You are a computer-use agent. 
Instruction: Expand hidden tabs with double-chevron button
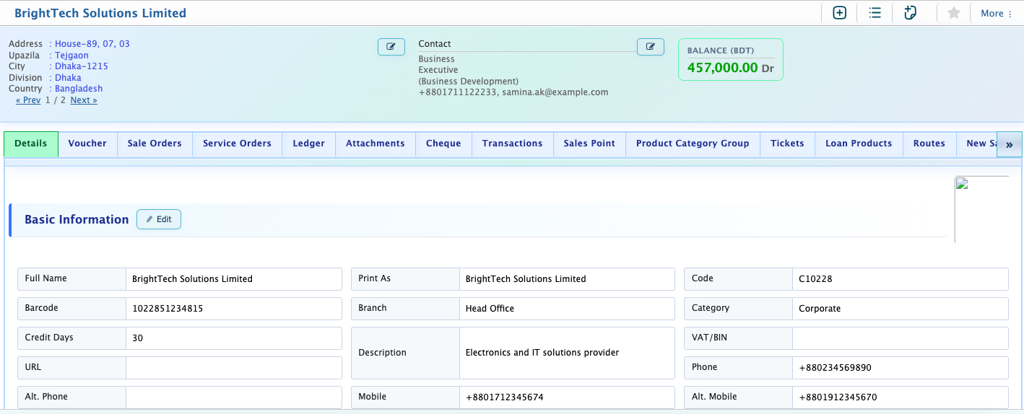click(1009, 145)
